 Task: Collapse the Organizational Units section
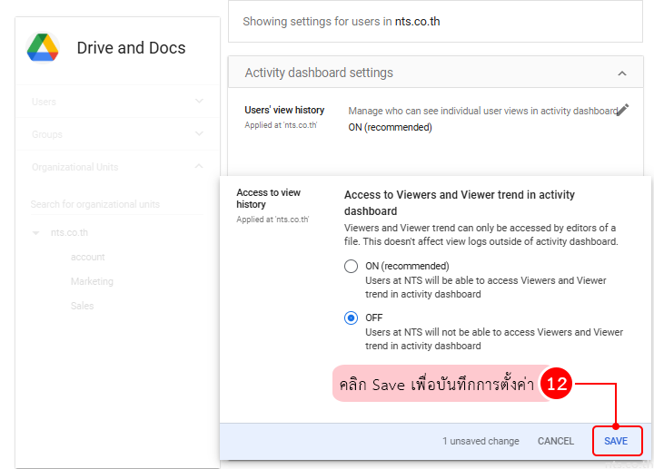[x=199, y=167]
